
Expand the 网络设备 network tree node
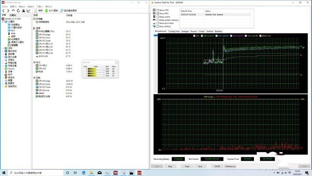[x=3, y=66]
